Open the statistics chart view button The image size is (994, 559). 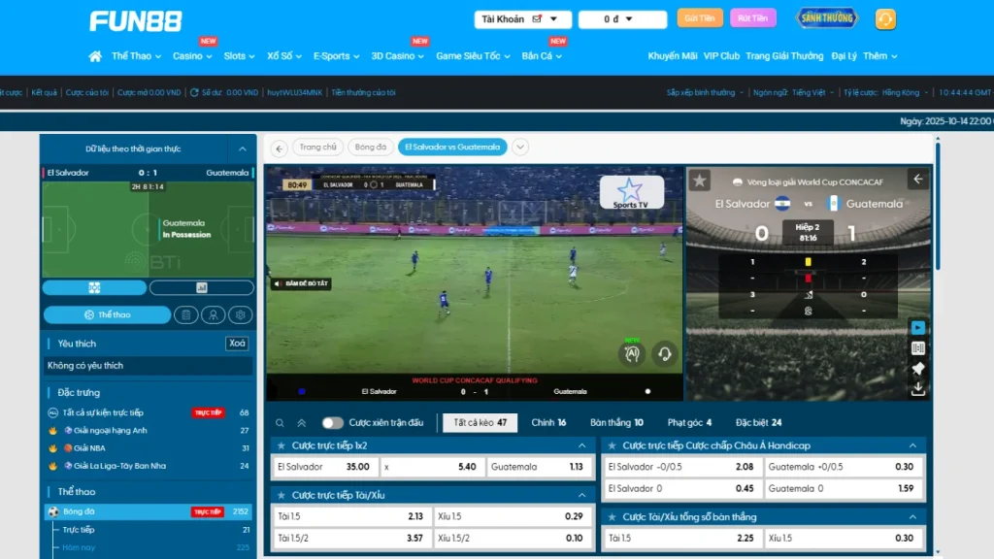click(x=201, y=288)
